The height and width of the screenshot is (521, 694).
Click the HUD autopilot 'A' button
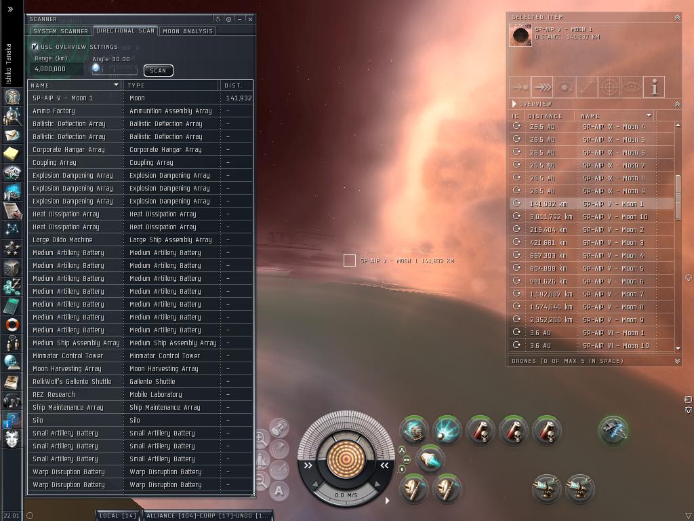point(279,490)
